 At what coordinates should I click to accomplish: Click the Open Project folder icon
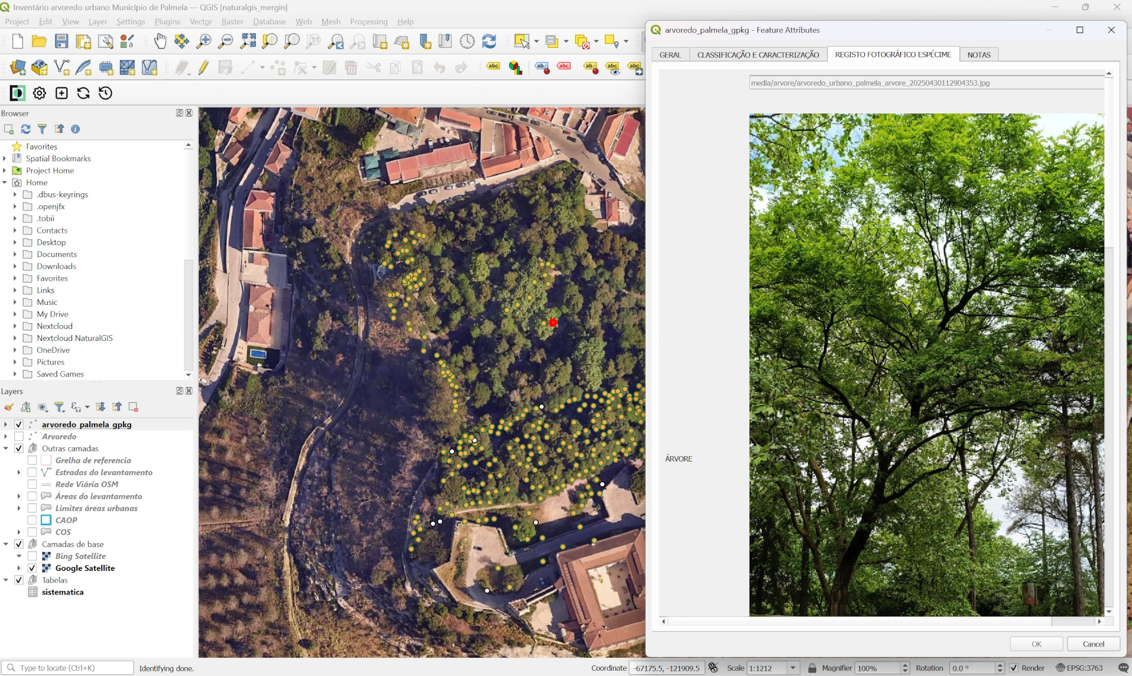39,41
